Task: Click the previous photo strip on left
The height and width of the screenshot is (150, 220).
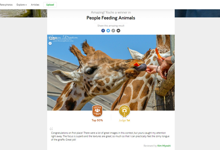Action: point(24,13)
